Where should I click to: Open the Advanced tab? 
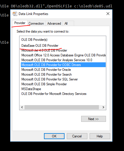(54, 24)
